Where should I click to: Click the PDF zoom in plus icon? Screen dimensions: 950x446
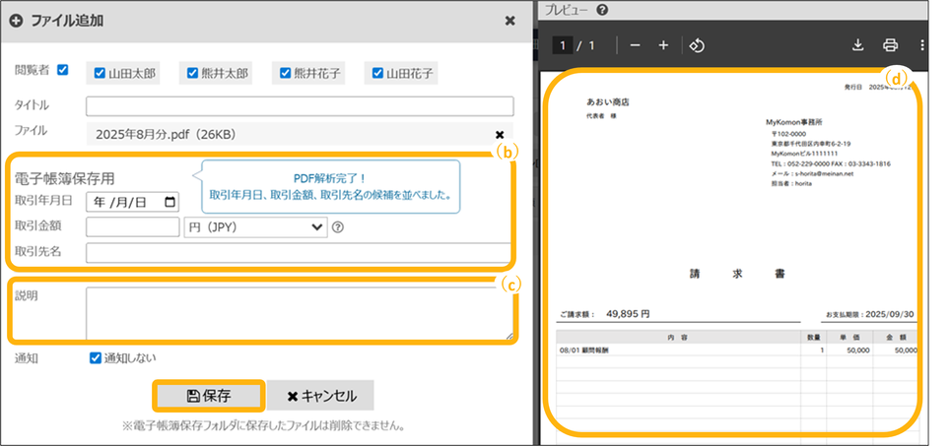coord(663,45)
